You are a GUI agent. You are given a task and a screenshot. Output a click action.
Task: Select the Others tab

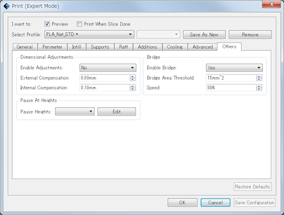[229, 46]
